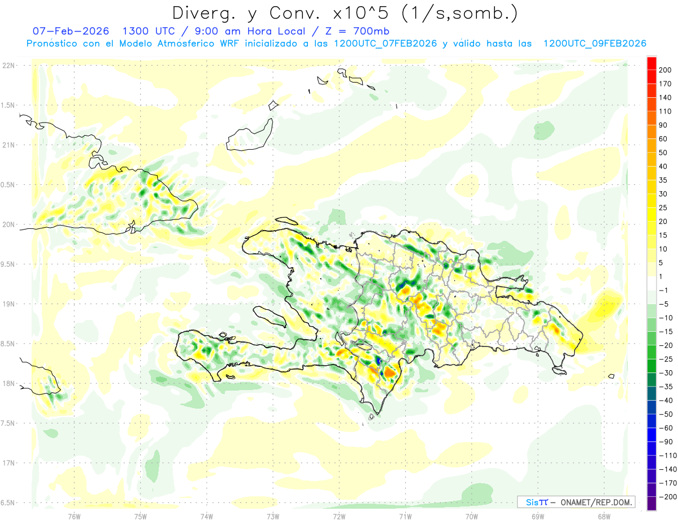678x524 pixels.
Task: Select the "71W" longitude label
Action: [x=405, y=516]
